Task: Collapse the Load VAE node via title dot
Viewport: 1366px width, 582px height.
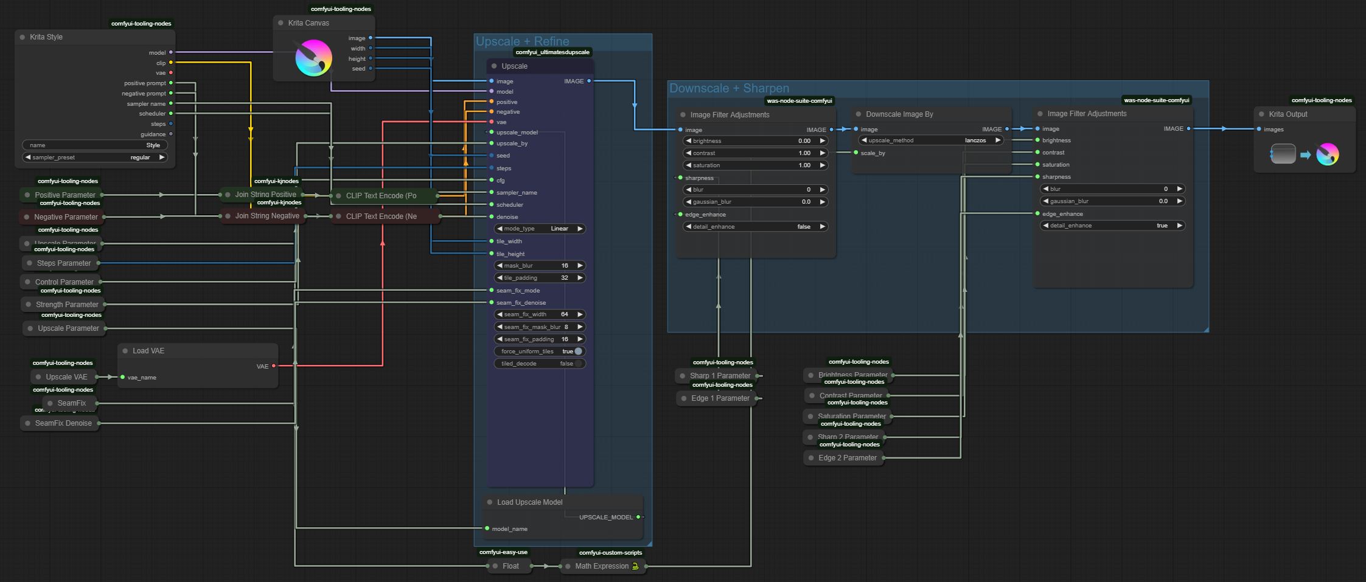Action: (125, 351)
